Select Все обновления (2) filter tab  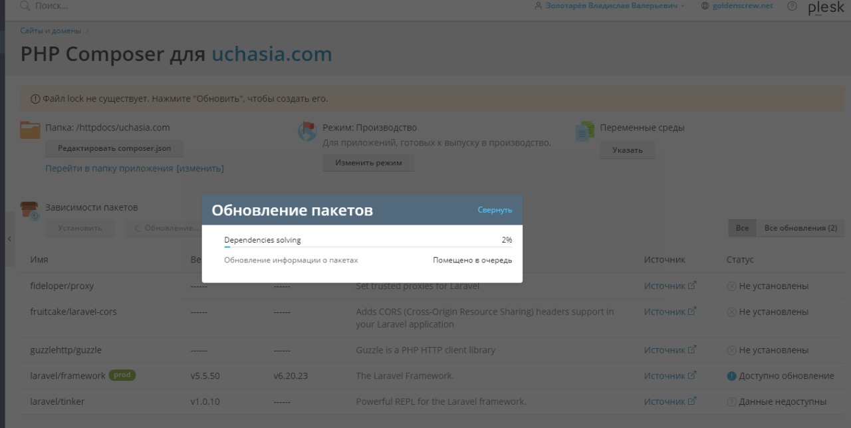click(800, 228)
